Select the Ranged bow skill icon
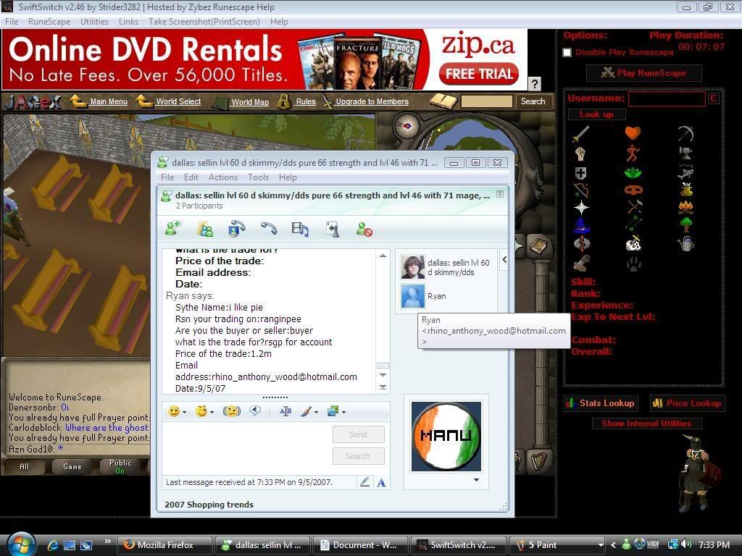The height and width of the screenshot is (556, 742). 581,190
